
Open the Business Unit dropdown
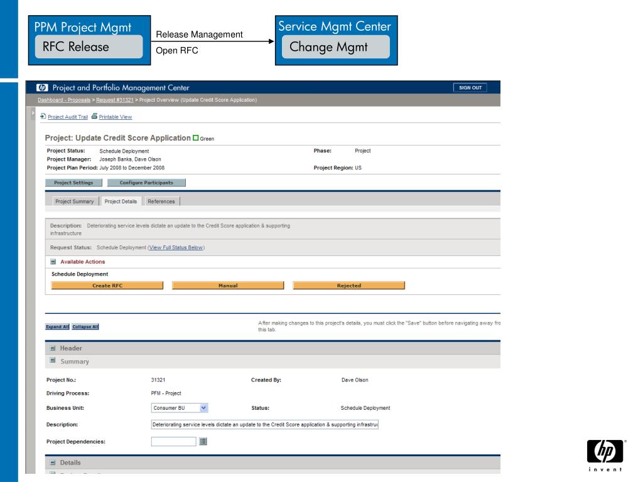pyautogui.click(x=180, y=408)
